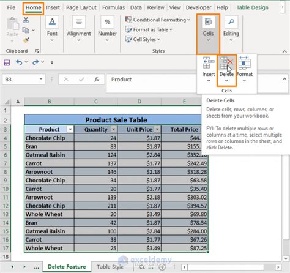
Task: Click the Format cells icon
Action: [244, 63]
